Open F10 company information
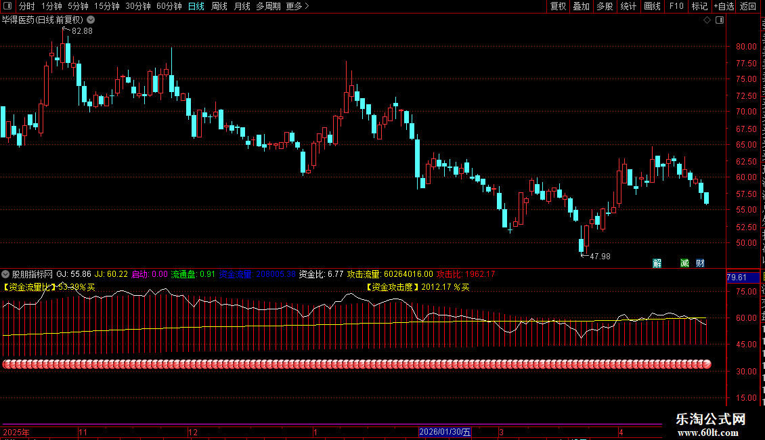The image size is (765, 440). [x=676, y=6]
